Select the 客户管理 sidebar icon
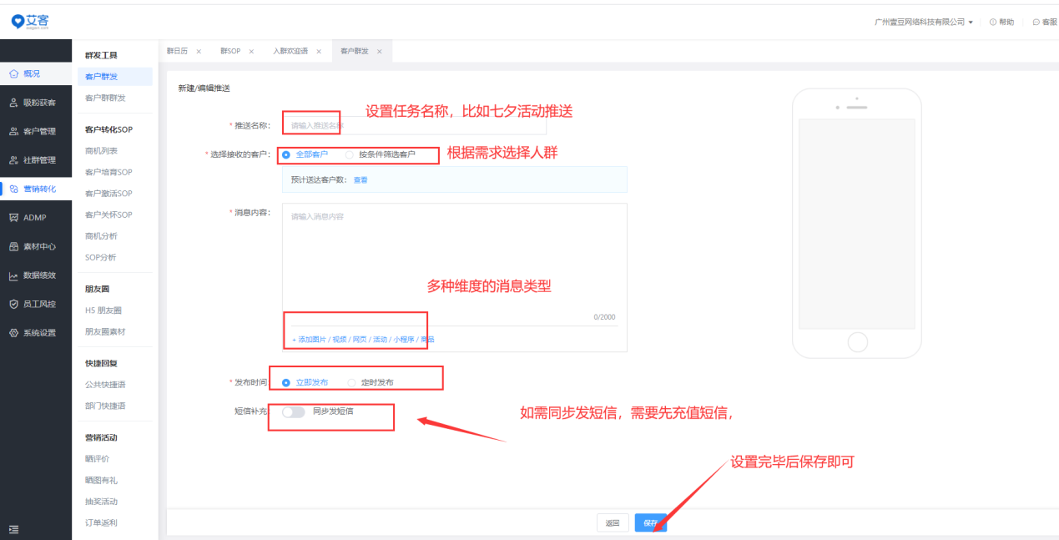The height and width of the screenshot is (540, 1059). pos(13,132)
